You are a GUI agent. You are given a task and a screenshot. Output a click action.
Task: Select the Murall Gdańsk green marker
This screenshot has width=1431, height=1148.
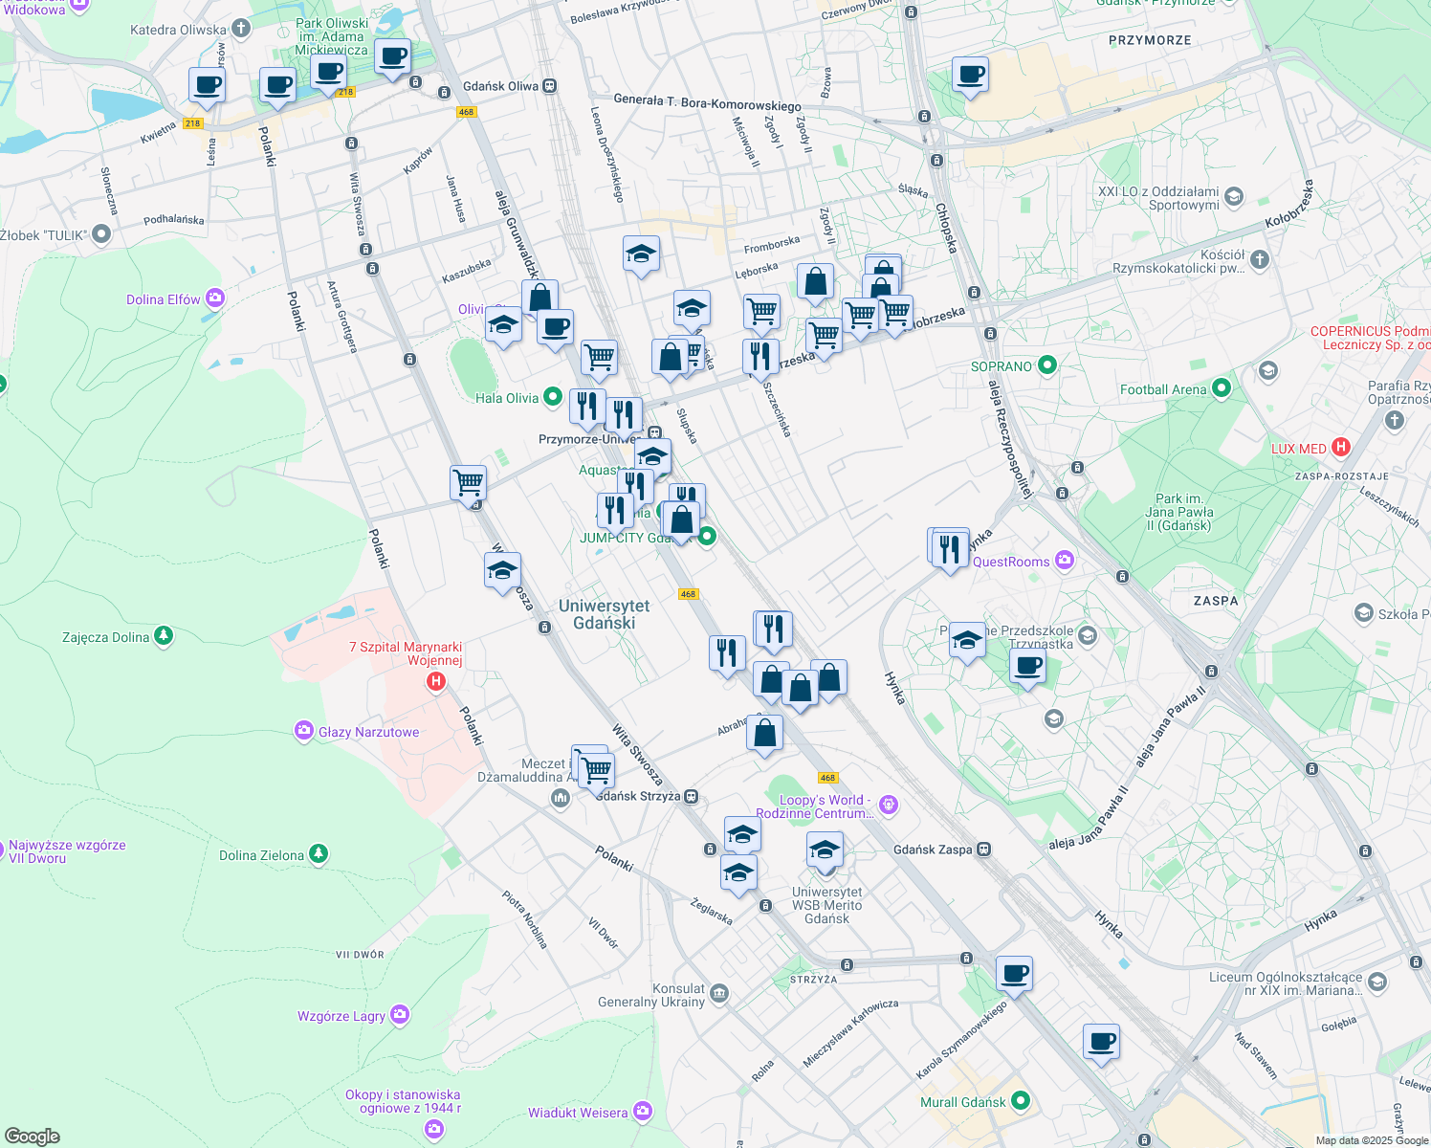tap(1020, 1101)
